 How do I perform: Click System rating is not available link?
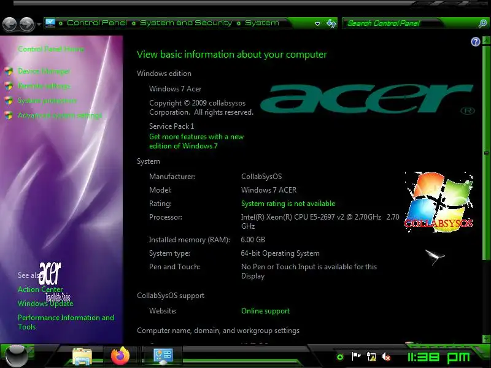click(288, 204)
